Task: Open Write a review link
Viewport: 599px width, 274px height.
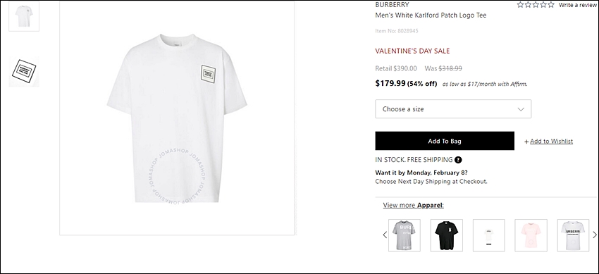Action: pyautogui.click(x=577, y=5)
